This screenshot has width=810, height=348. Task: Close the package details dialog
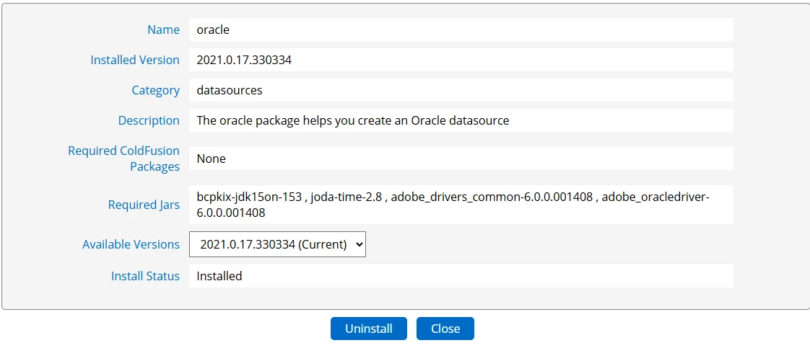[445, 329]
